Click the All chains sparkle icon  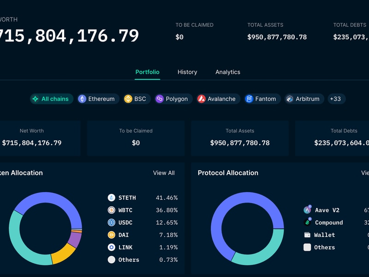click(x=36, y=99)
